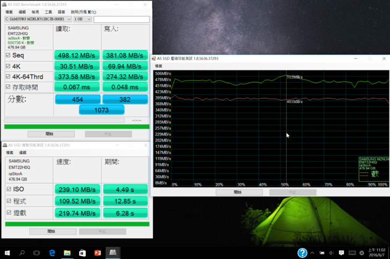The width and height of the screenshot is (390, 259).
Task: Open the Windows Store taskbar icon
Action: pos(82,253)
